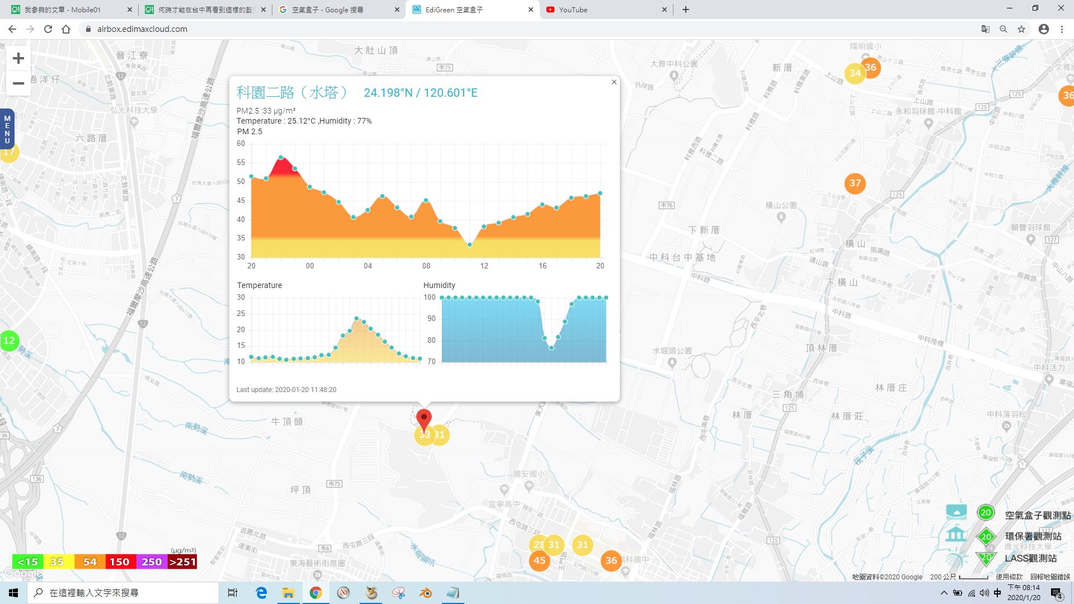Screen dimensions: 1074x604
Task: Click the Google logo on map
Action: [x=23, y=574]
